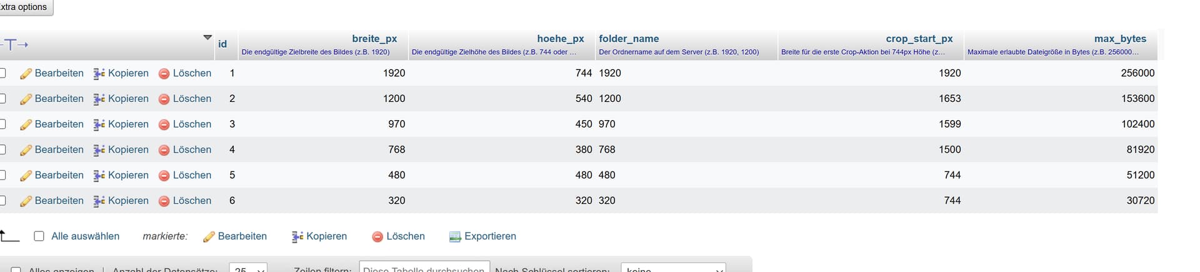Click the red delete icon for marked rows
The image size is (1200, 272).
[x=377, y=236]
